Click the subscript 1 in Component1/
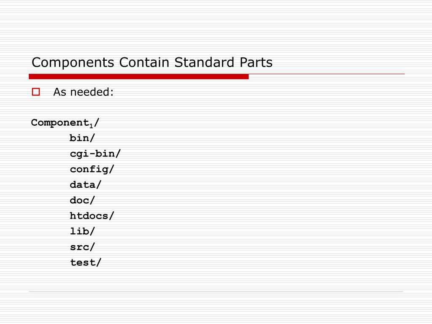 click(x=91, y=126)
